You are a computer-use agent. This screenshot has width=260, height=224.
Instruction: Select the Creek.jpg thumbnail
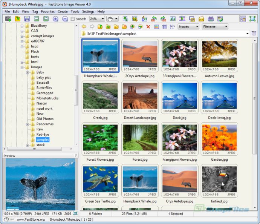[x=100, y=98]
